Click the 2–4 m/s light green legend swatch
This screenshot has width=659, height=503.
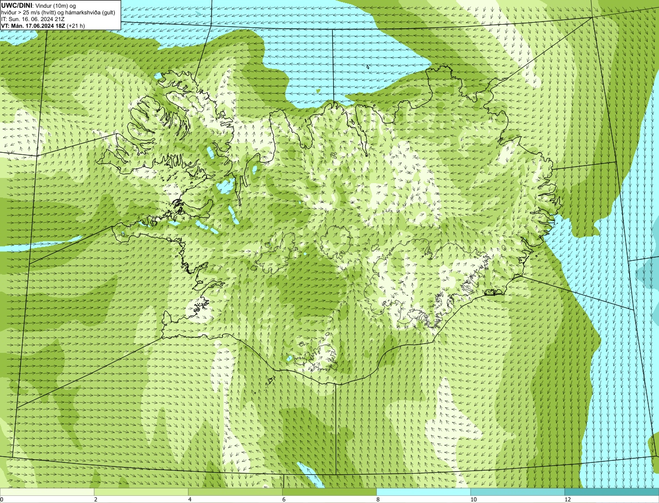pyautogui.click(x=142, y=492)
